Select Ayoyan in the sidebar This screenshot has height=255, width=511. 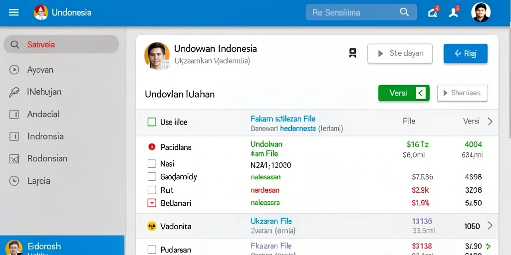40,70
